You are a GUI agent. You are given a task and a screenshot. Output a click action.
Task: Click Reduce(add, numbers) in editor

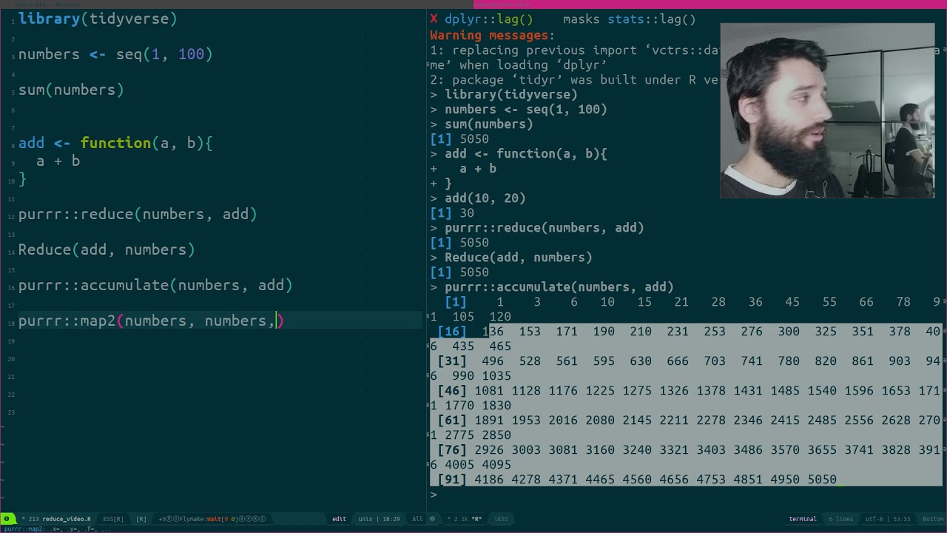pyautogui.click(x=107, y=249)
